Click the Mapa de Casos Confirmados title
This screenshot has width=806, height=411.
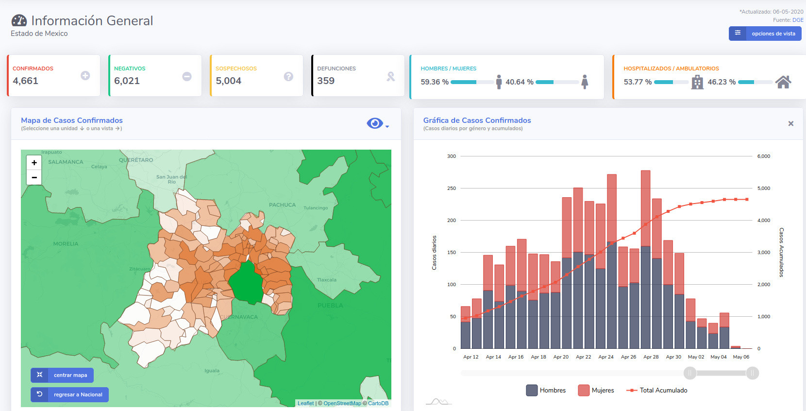[x=72, y=120]
